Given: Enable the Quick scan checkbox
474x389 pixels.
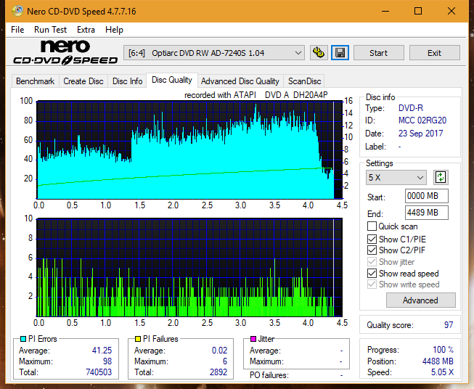Looking at the screenshot, I should [372, 226].
